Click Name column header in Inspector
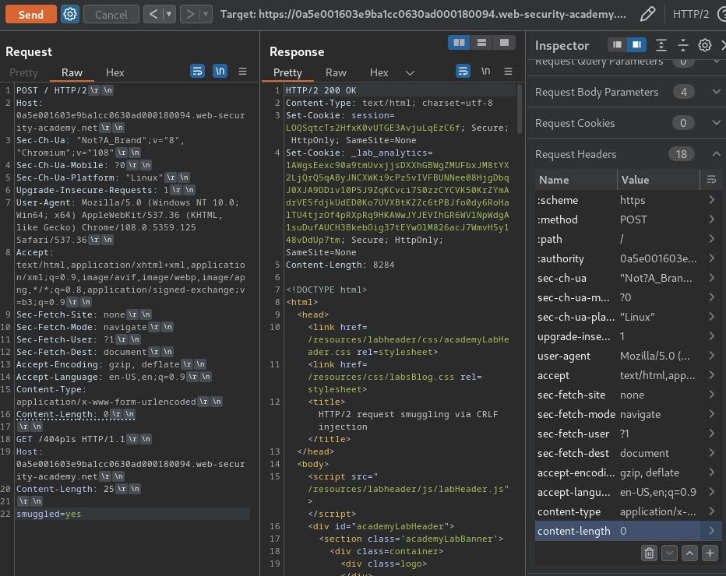Screen dimensions: 726x576 point(576,180)
